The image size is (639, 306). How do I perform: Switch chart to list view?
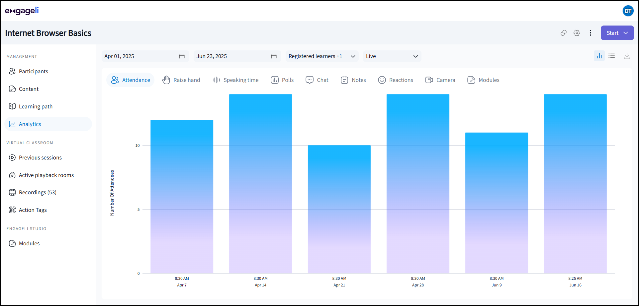(x=612, y=56)
